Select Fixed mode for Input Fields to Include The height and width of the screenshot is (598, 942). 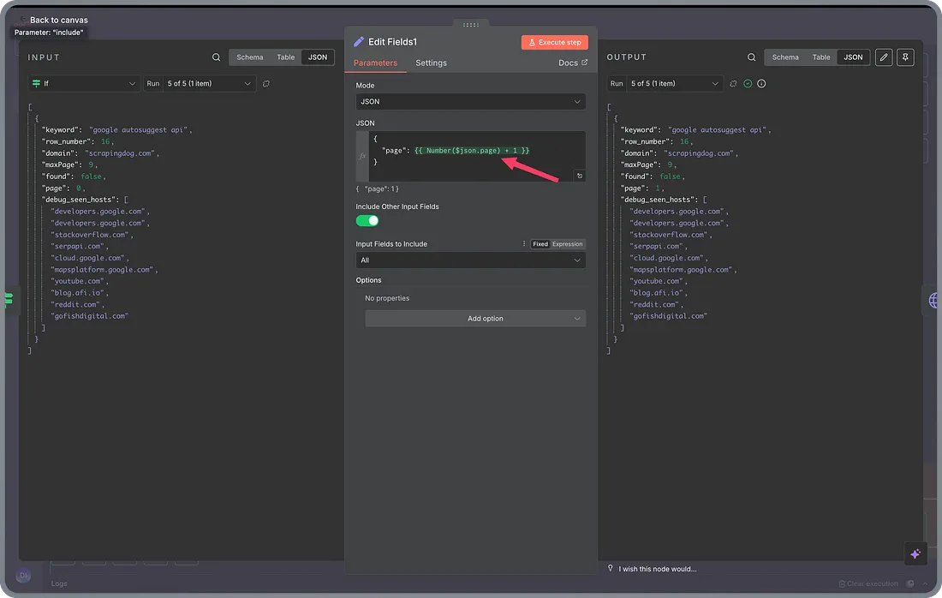[540, 244]
